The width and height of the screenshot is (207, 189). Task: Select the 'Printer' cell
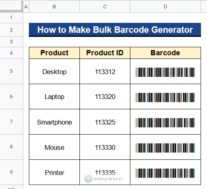click(x=54, y=173)
